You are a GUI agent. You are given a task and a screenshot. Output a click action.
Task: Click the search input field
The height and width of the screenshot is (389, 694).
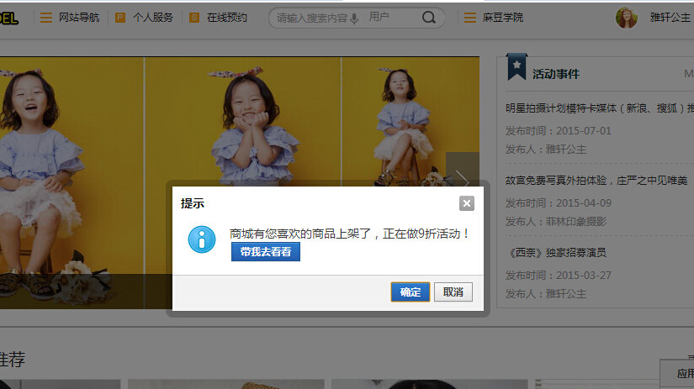[x=312, y=18]
